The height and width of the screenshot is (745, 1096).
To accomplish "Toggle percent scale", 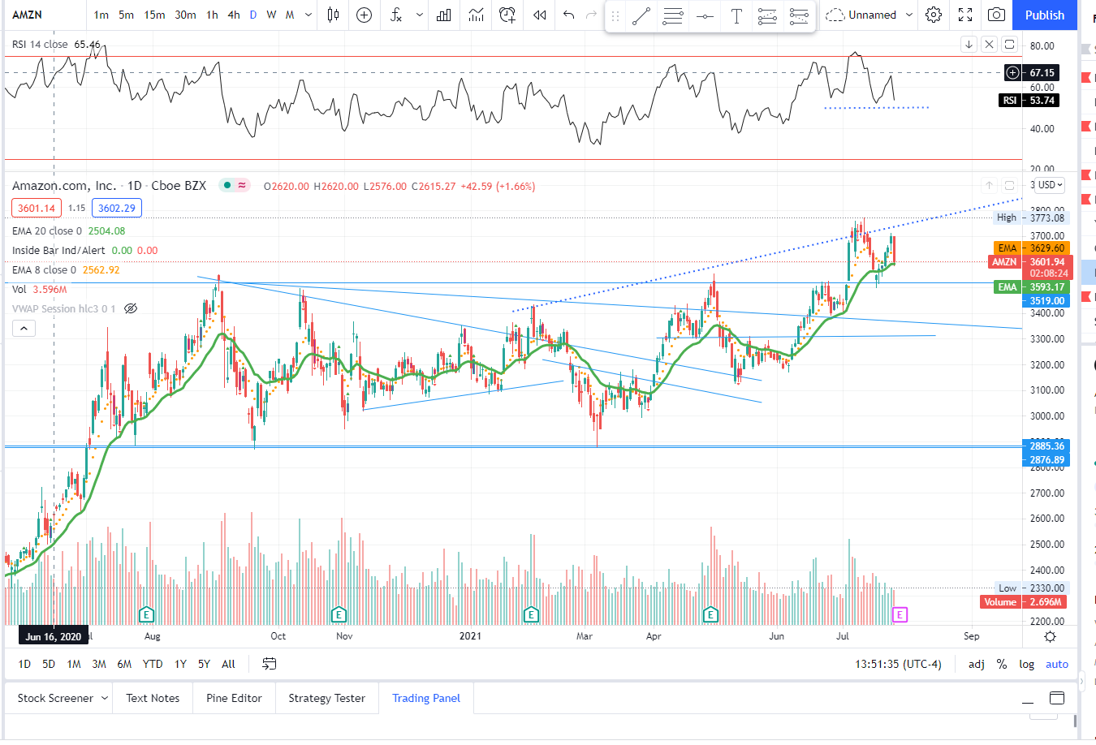I will pyautogui.click(x=1002, y=664).
